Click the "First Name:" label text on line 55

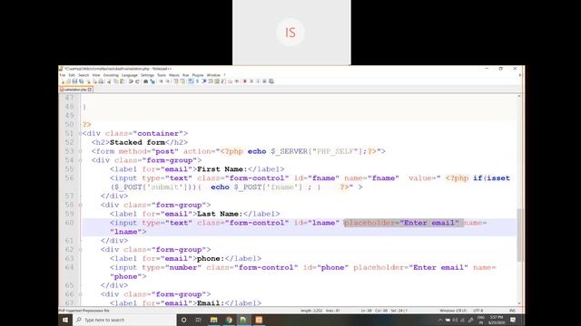(x=222, y=169)
